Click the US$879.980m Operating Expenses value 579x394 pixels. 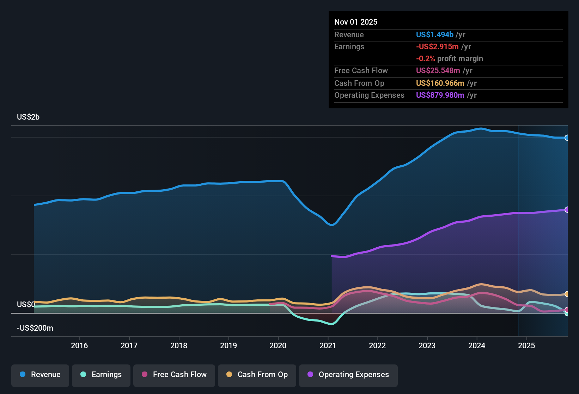coord(440,95)
